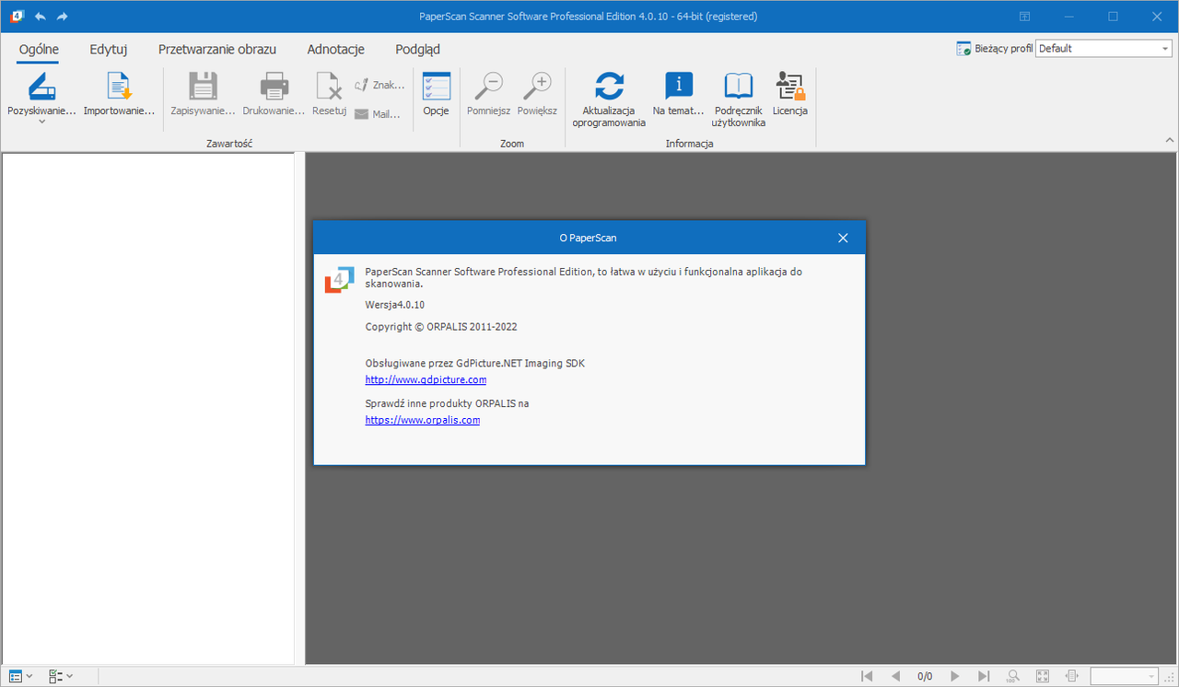The height and width of the screenshot is (687, 1179).
Task: Open the Na temat... info icon
Action: click(x=679, y=86)
